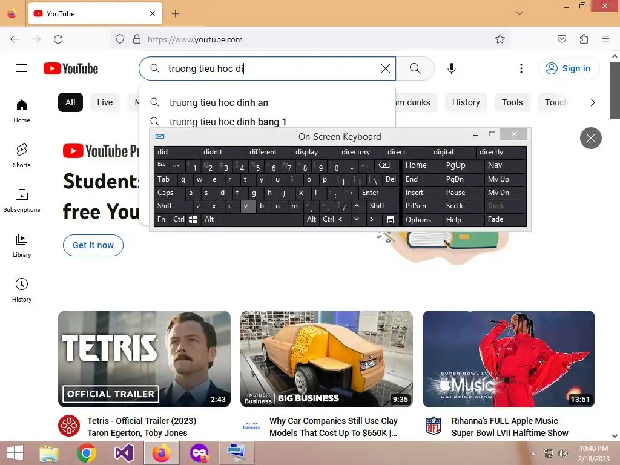Select the Tools category chip
This screenshot has height=465, width=620.
[512, 102]
